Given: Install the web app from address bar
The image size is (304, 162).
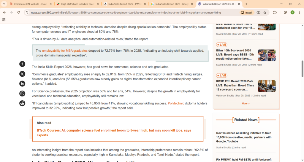Looking at the screenshot, I should [247, 13].
